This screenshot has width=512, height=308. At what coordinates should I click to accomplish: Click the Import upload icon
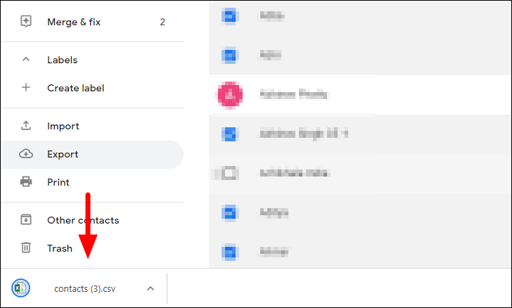pos(26,126)
